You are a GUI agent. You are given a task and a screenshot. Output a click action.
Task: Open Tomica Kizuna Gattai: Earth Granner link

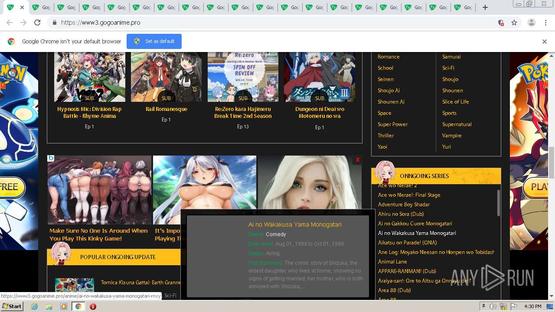click(x=141, y=283)
